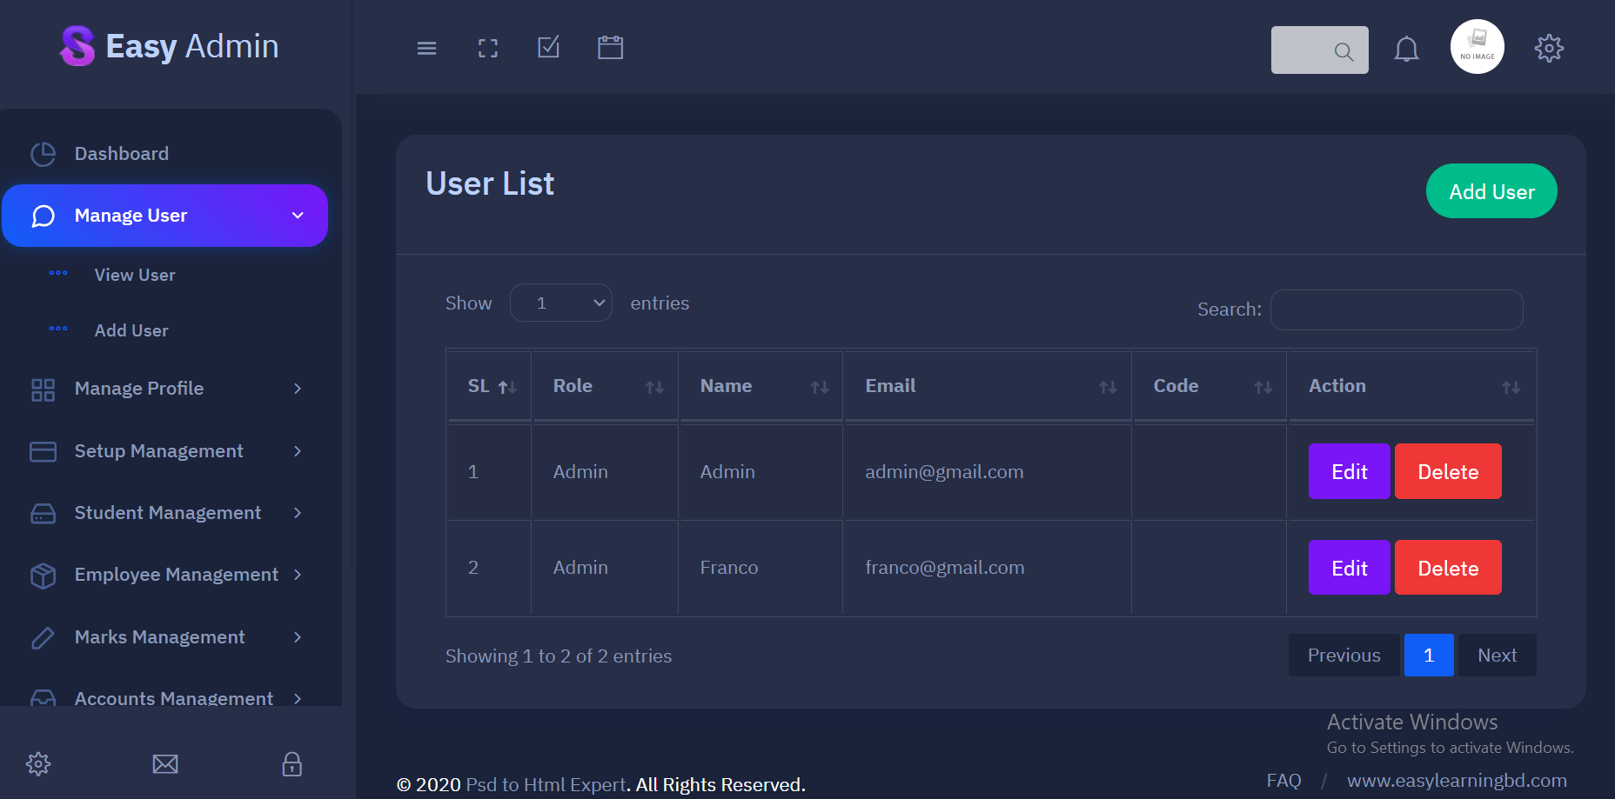Image resolution: width=1615 pixels, height=799 pixels.
Task: Click the table Search input field
Action: click(x=1397, y=310)
